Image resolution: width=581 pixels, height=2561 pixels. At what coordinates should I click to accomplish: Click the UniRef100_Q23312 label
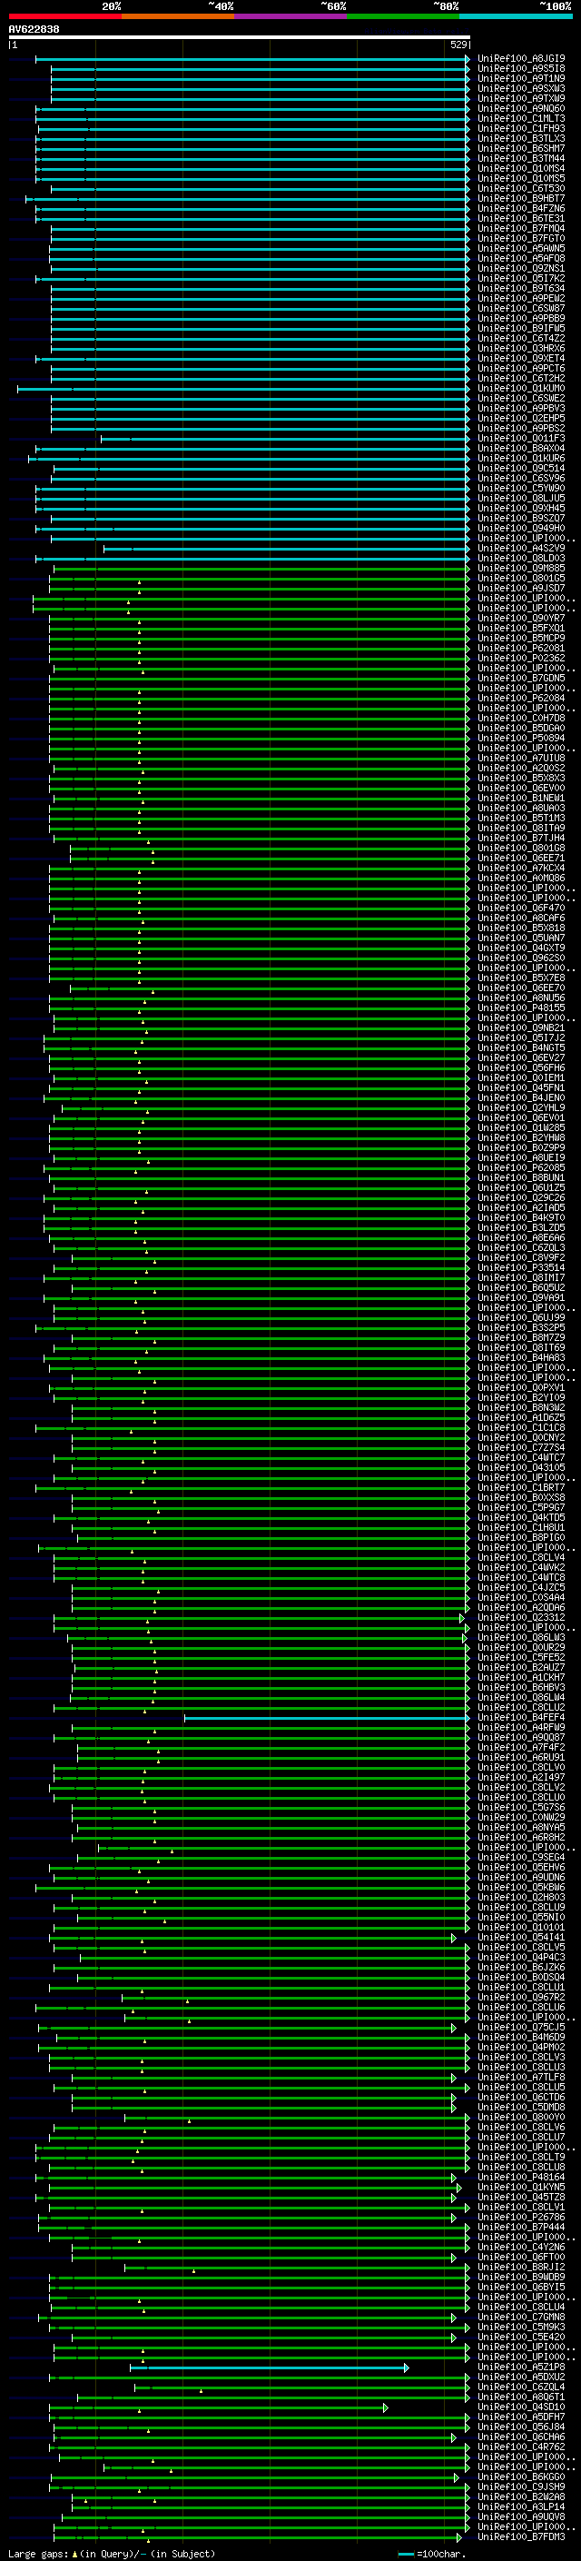click(x=521, y=1617)
